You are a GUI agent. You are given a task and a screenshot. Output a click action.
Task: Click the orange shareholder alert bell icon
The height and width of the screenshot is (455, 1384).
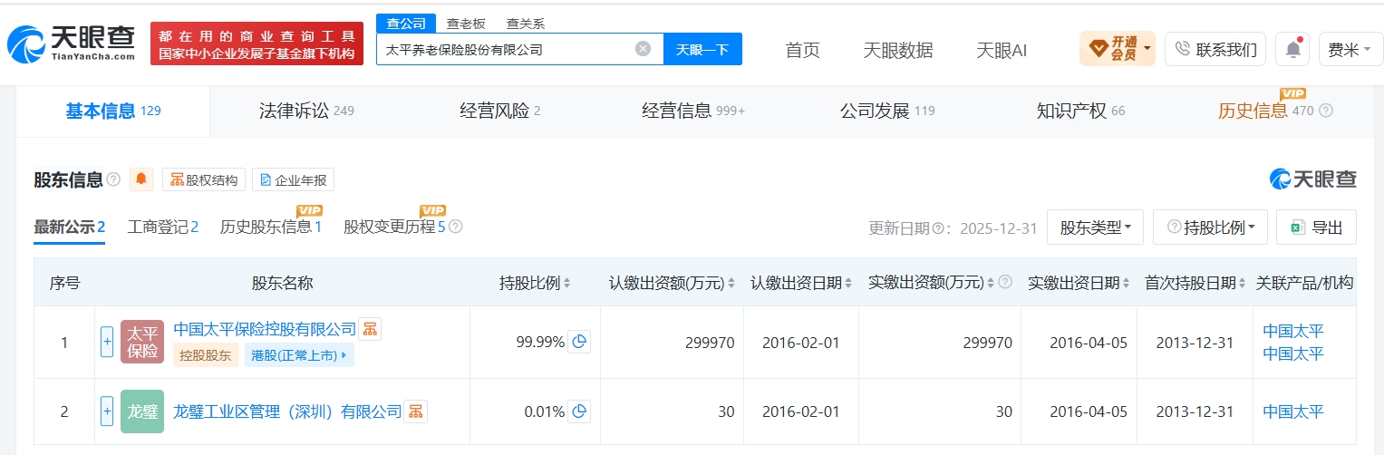tap(141, 179)
